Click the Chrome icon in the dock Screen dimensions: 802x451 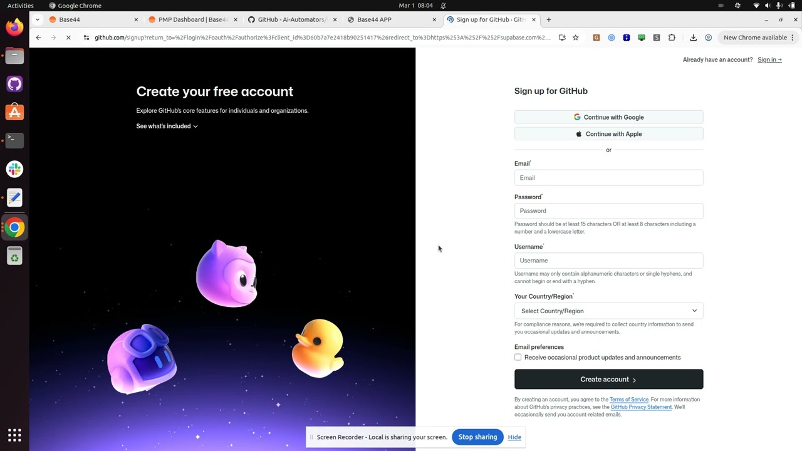click(14, 227)
